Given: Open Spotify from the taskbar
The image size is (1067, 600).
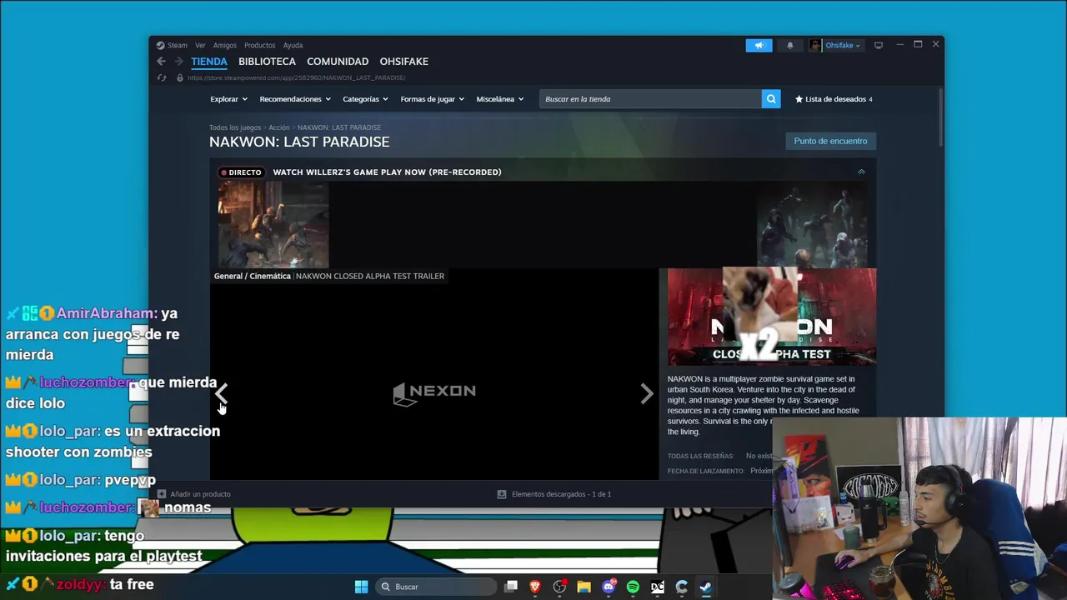Looking at the screenshot, I should (x=633, y=587).
